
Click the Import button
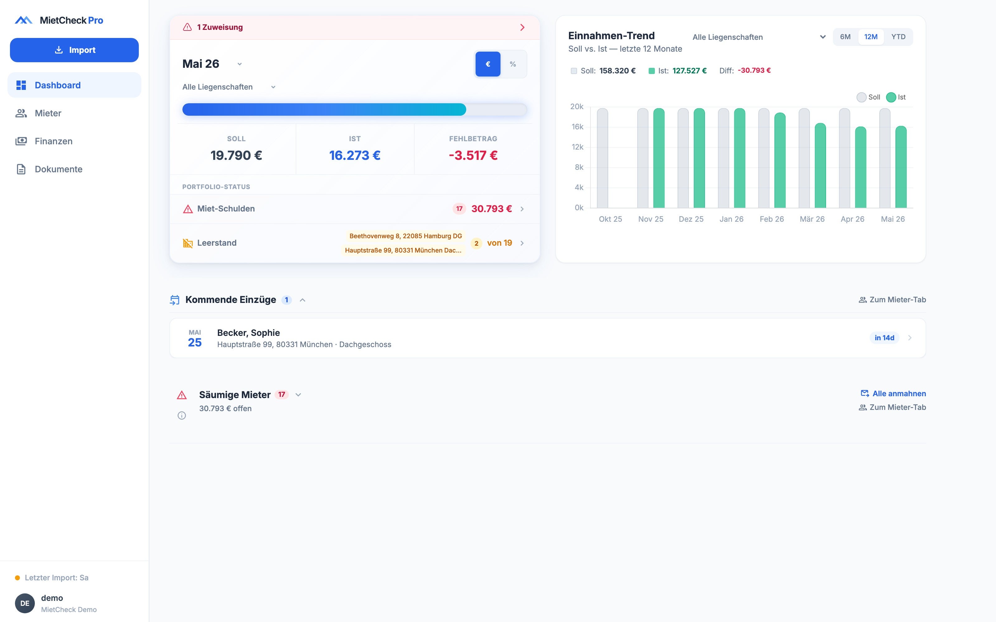[x=74, y=50]
